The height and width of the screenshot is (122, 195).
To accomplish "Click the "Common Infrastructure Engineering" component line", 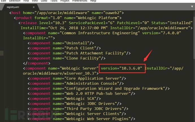I will pos(102,33).
